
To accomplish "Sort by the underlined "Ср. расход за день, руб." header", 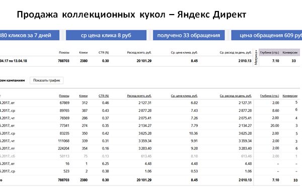I will tap(236, 96).
